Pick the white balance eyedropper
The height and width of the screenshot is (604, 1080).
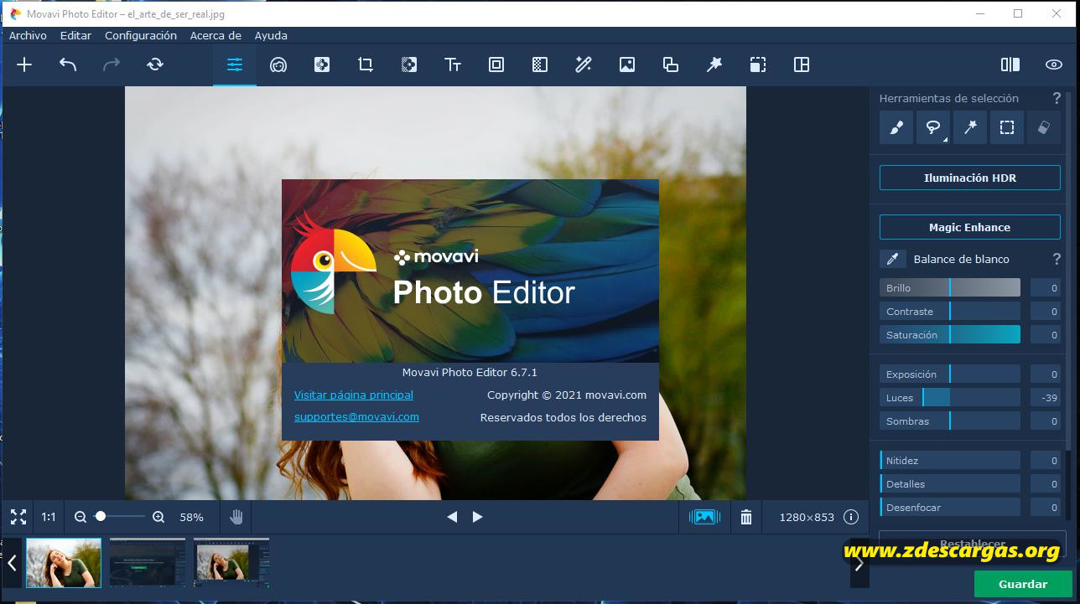point(893,259)
